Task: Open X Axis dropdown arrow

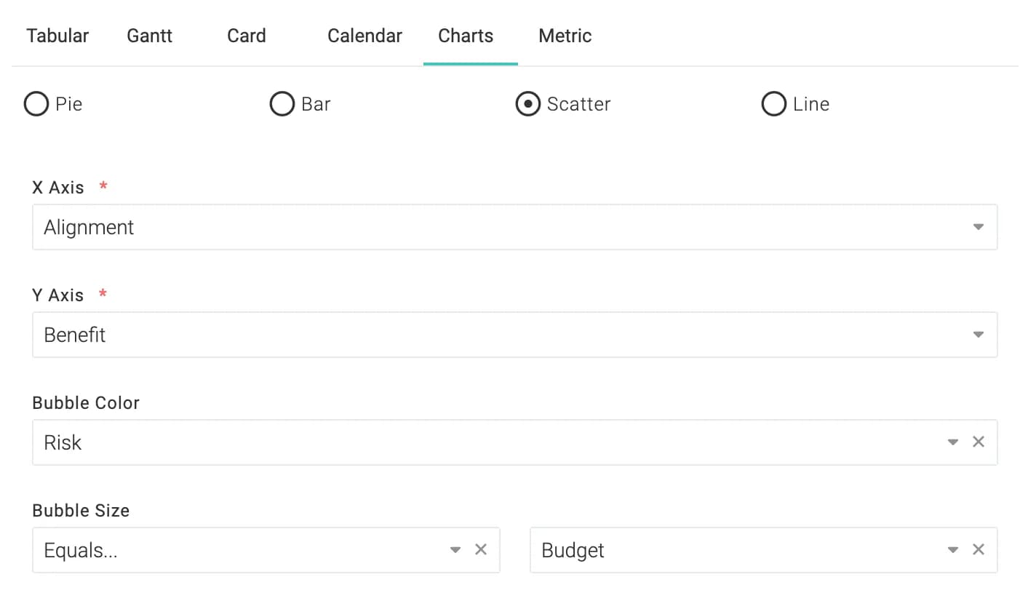Action: [x=979, y=227]
